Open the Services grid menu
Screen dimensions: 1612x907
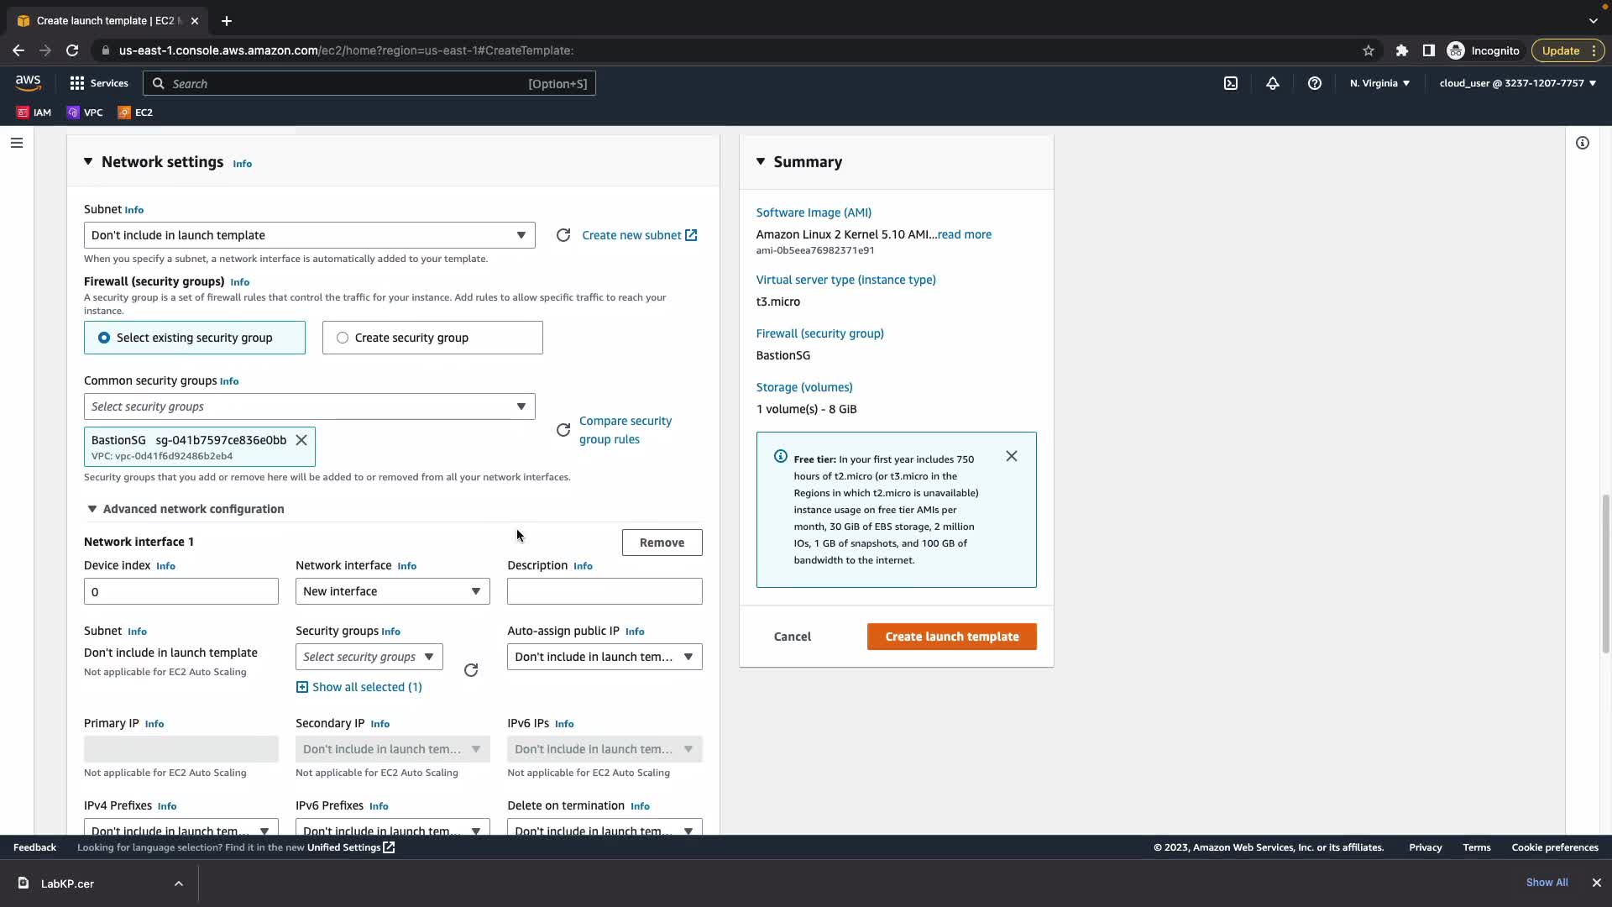(98, 83)
